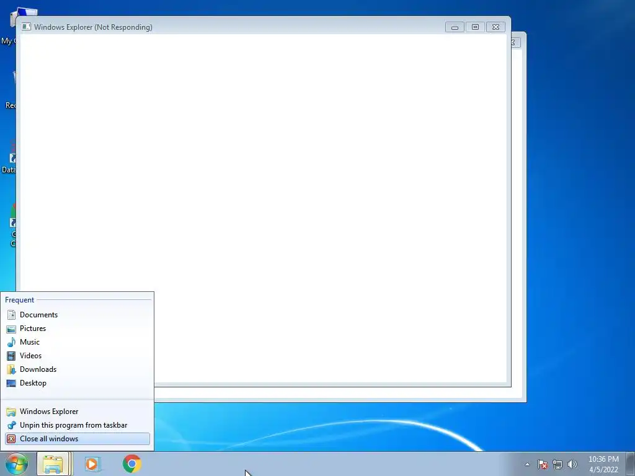
Task: Click the folder icon beside Windows Explorer entry
Action: tap(11, 412)
